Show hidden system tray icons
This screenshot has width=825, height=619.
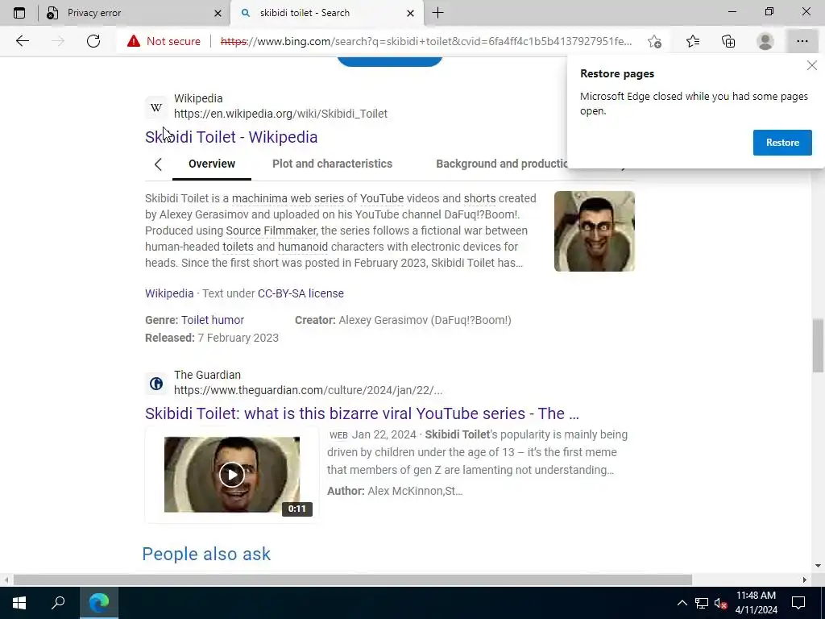point(682,603)
